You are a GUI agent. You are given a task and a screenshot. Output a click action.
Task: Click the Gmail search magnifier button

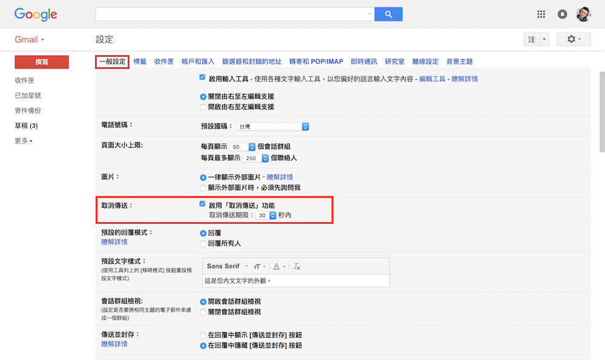click(x=388, y=14)
